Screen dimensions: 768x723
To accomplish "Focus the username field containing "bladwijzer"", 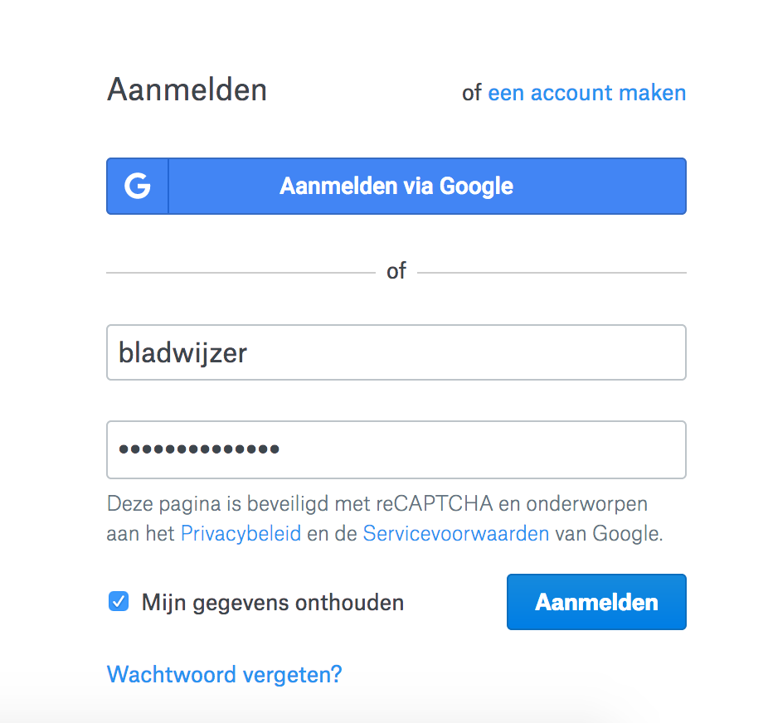I will point(396,353).
